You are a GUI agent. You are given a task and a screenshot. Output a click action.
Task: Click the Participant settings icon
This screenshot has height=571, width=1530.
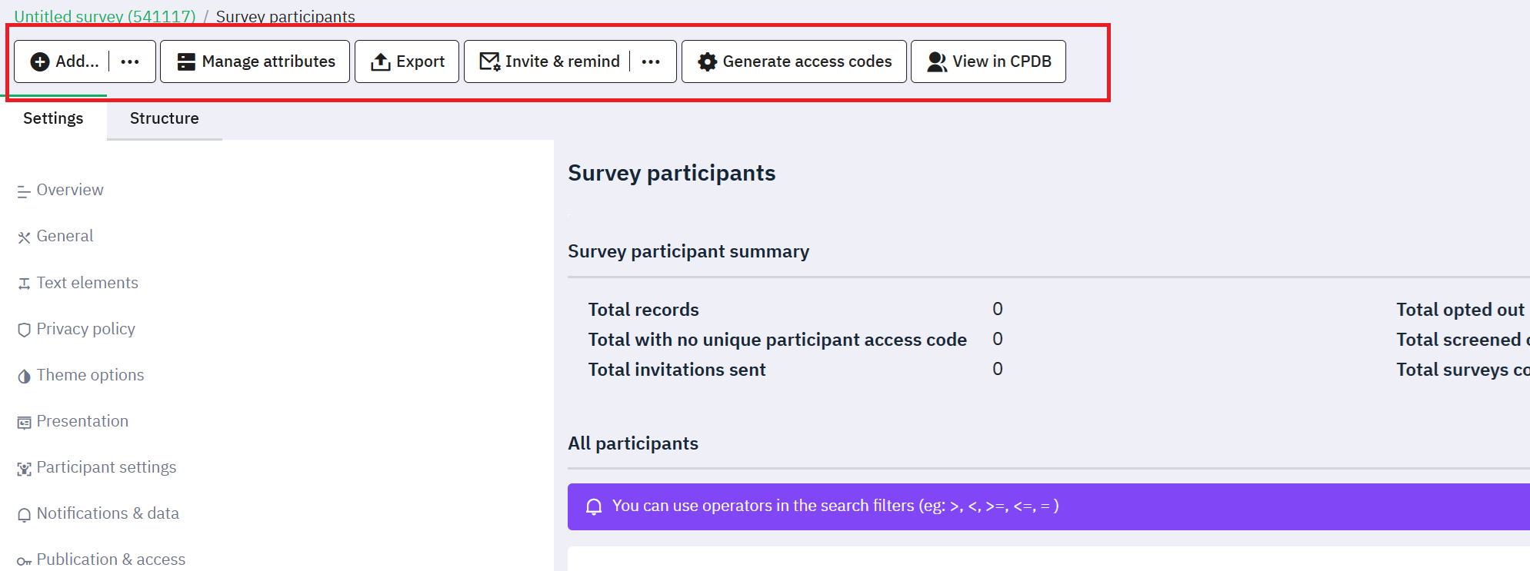25,468
